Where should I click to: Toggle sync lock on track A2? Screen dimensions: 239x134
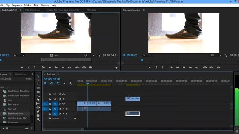(x=60, y=114)
